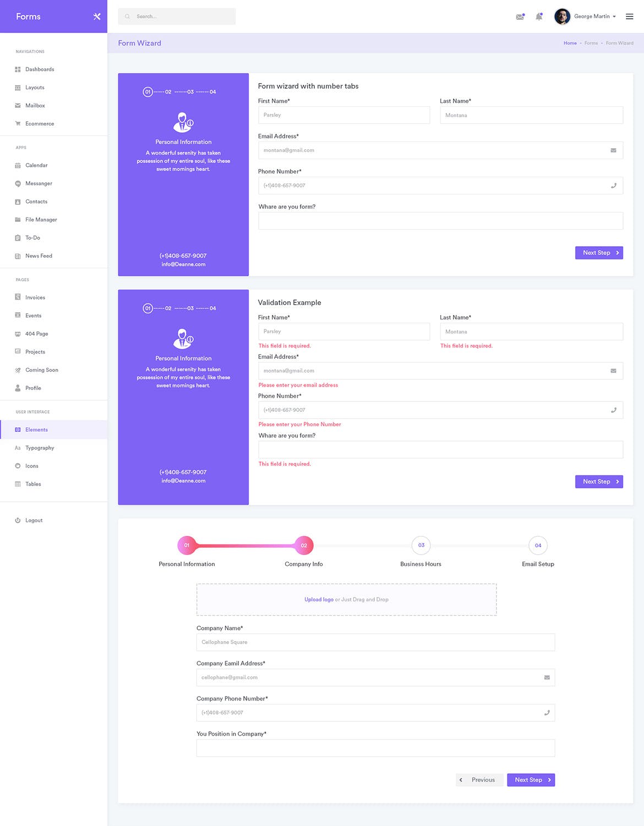Screen dimensions: 644x826
Task: Open the hamburger menu at top right
Action: tap(629, 16)
